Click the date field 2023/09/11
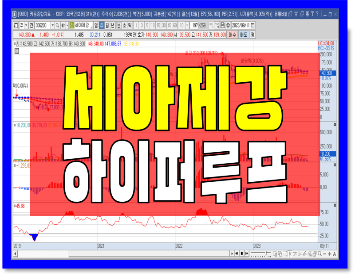This screenshot has width=355, height=276. [x=241, y=25]
